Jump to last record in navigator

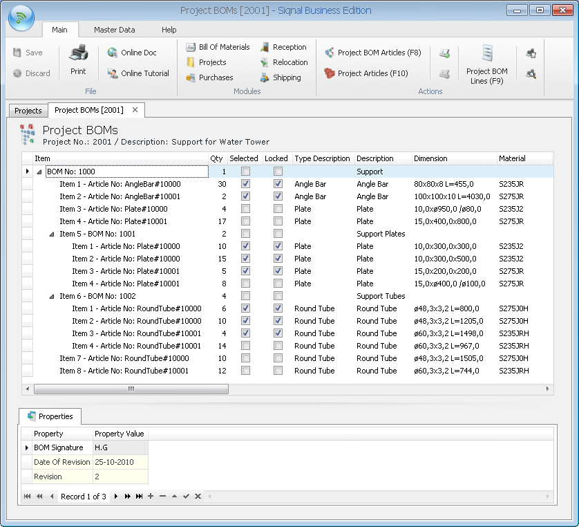[139, 497]
